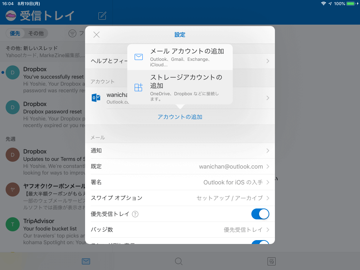Open the 署名 row chevron
The height and width of the screenshot is (270, 360).
pos(268,182)
